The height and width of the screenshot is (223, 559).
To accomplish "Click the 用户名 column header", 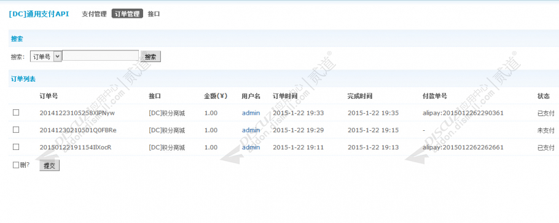I will tap(251, 96).
